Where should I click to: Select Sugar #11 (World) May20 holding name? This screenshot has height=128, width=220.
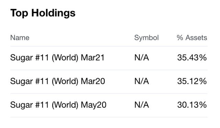tap(58, 105)
